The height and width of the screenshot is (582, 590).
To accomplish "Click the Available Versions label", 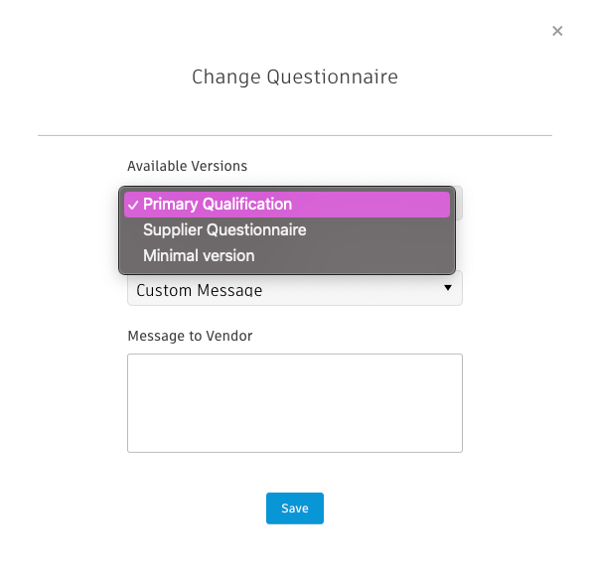I will [x=187, y=166].
